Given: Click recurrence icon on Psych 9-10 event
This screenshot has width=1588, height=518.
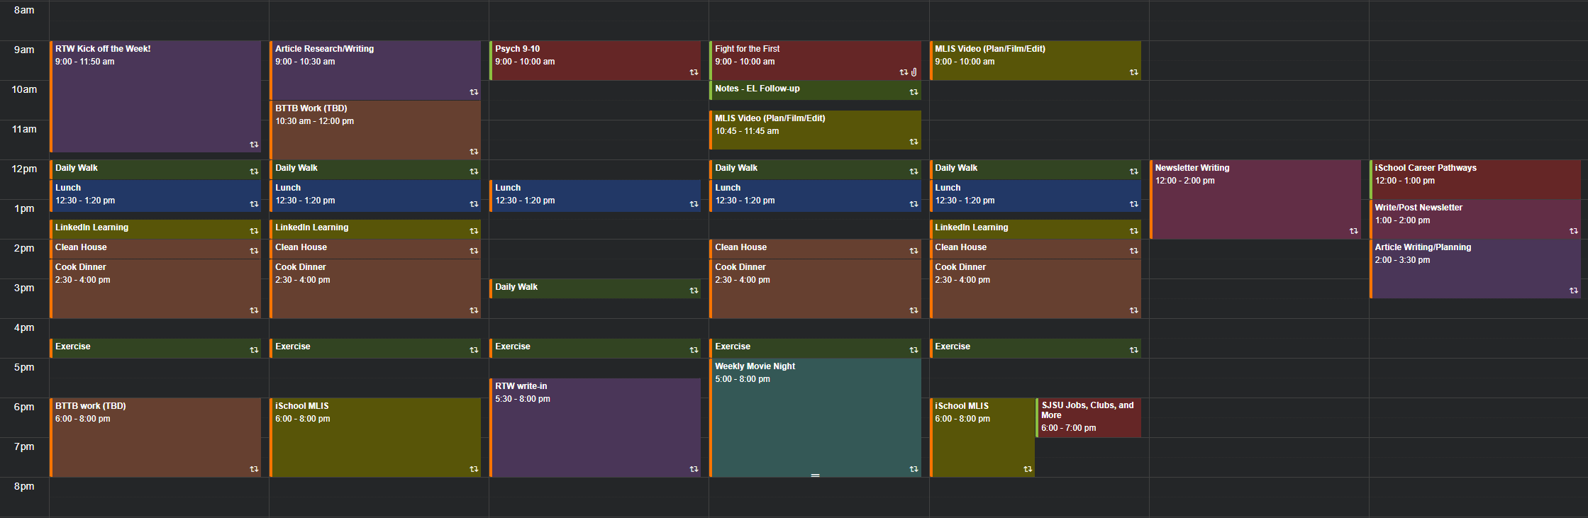Looking at the screenshot, I should 694,72.
